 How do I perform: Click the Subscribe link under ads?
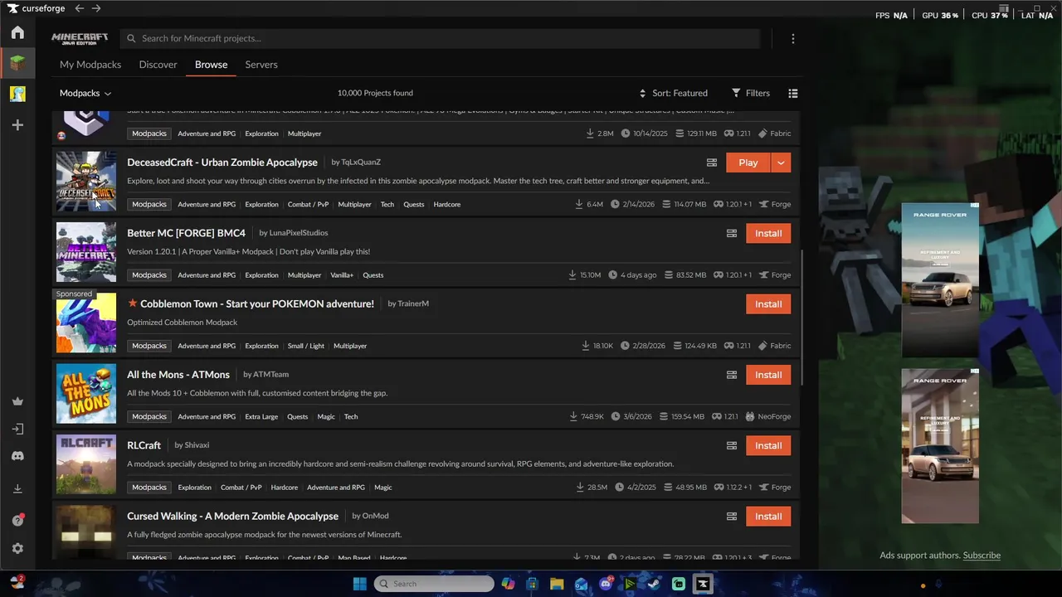click(x=982, y=556)
